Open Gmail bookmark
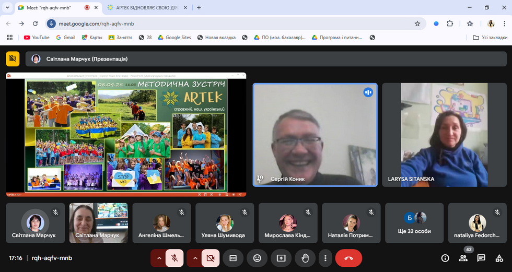The image size is (512, 272). (66, 38)
